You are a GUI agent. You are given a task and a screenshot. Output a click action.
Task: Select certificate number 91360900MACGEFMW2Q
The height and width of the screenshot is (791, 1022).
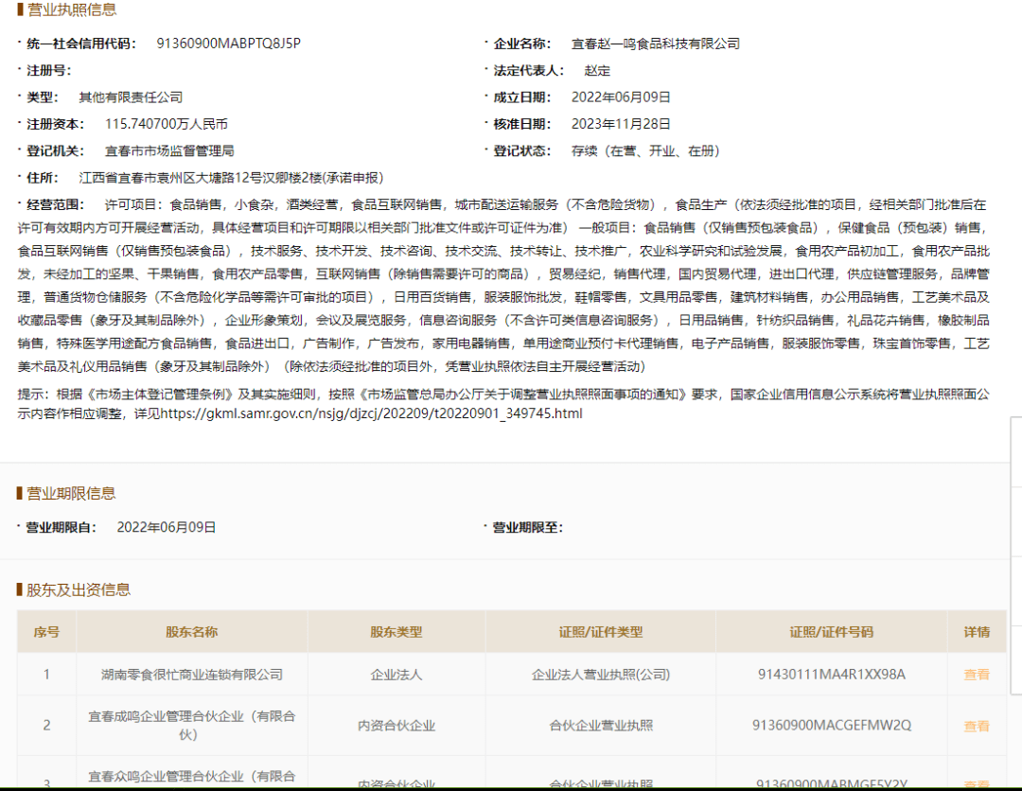(832, 726)
